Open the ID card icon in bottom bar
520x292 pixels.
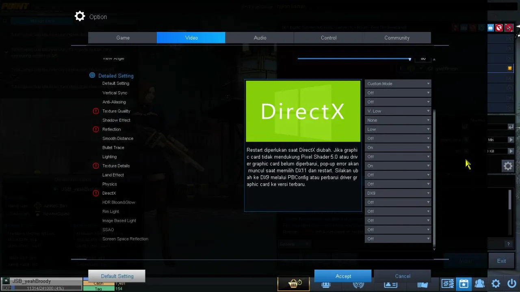(390, 284)
